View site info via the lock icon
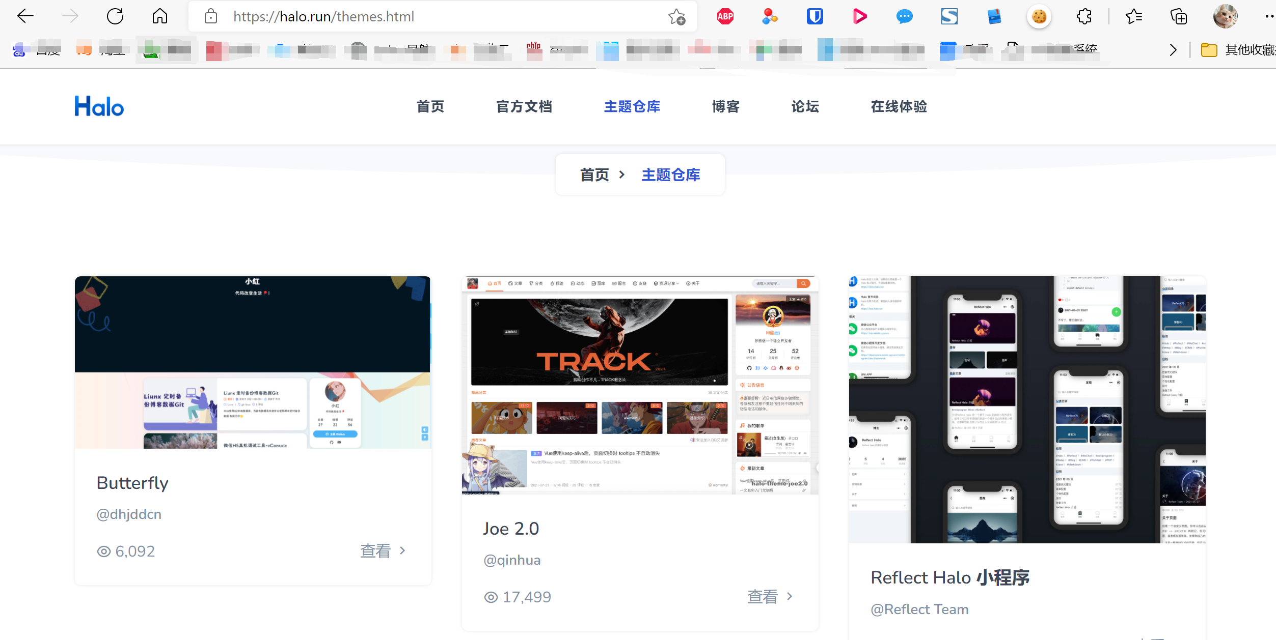Screen dimensions: 1276x640 (x=210, y=16)
